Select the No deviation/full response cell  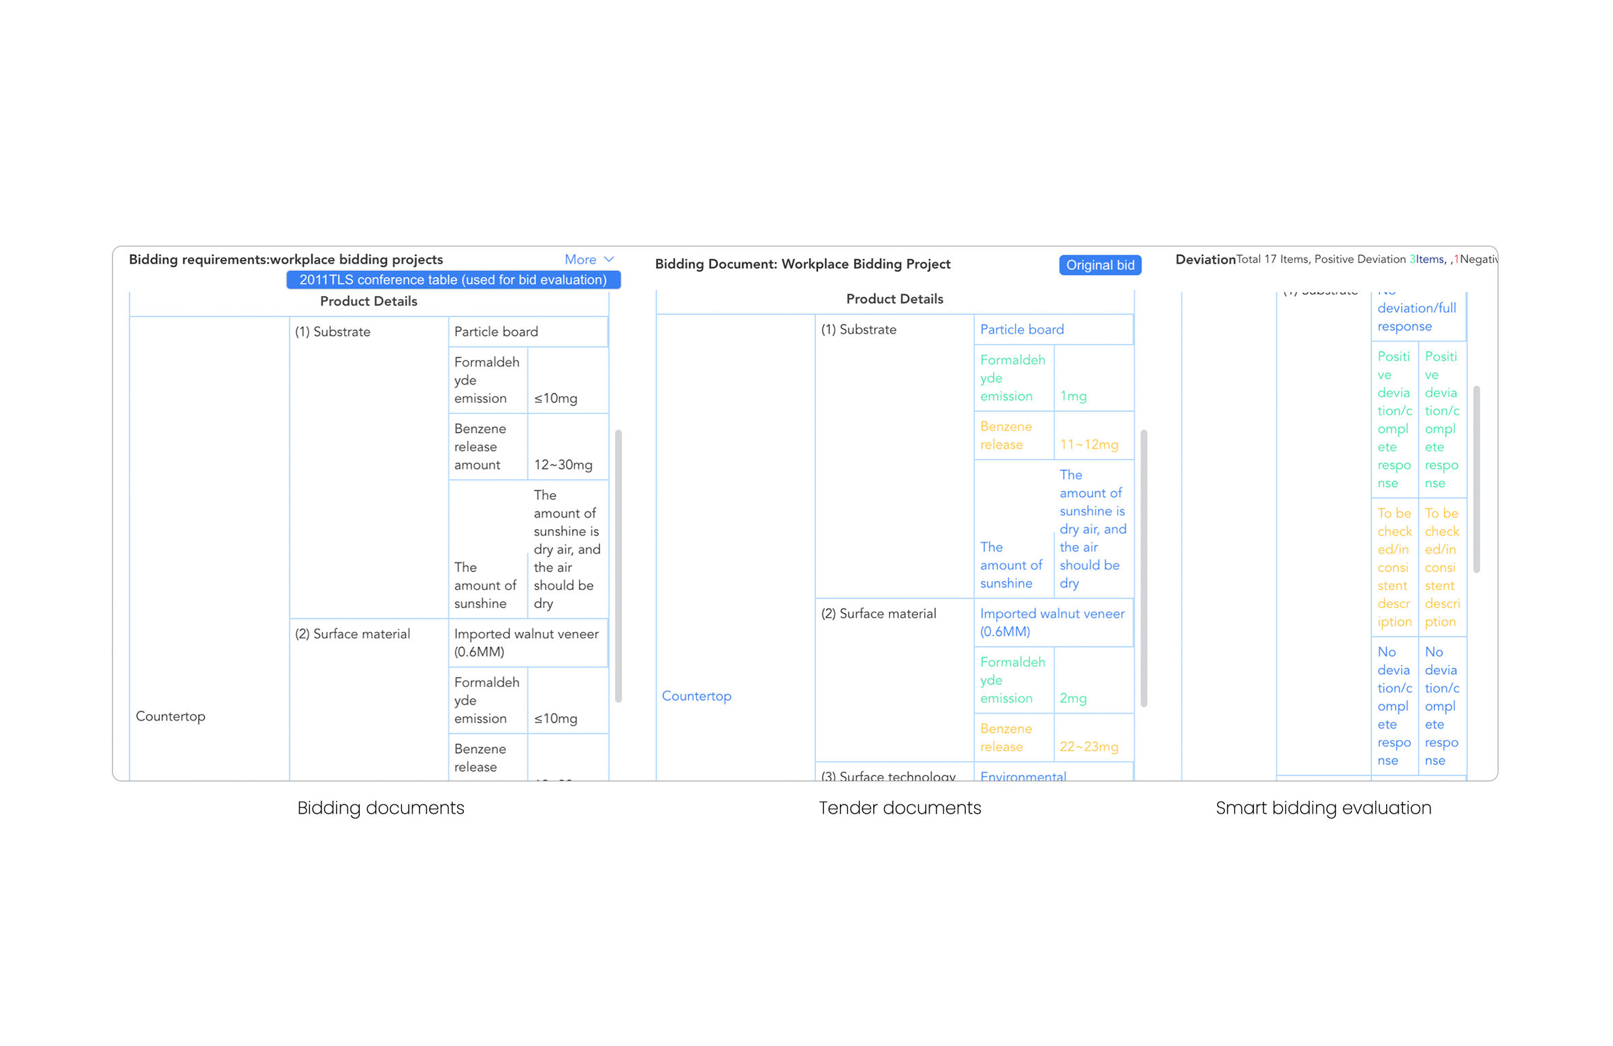[1417, 317]
